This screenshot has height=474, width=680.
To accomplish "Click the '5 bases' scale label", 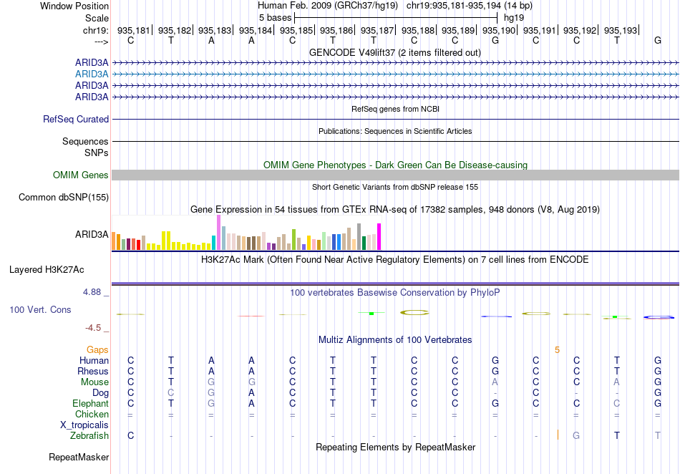I will click(276, 18).
